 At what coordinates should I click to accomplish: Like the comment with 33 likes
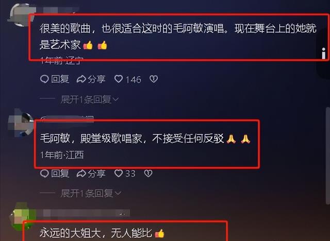click(119, 173)
